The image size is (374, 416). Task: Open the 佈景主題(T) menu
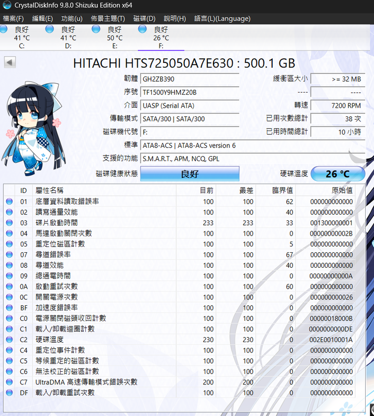coord(108,19)
